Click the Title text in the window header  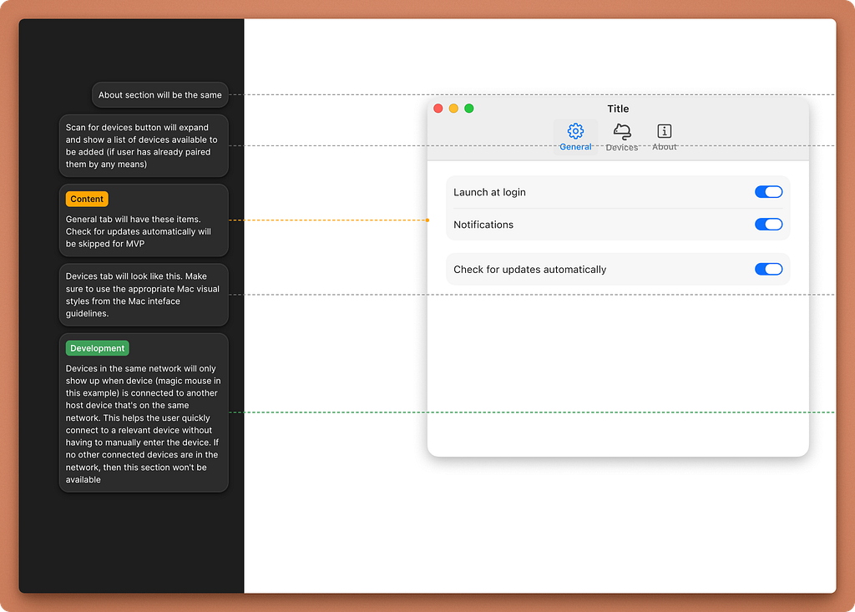point(618,109)
